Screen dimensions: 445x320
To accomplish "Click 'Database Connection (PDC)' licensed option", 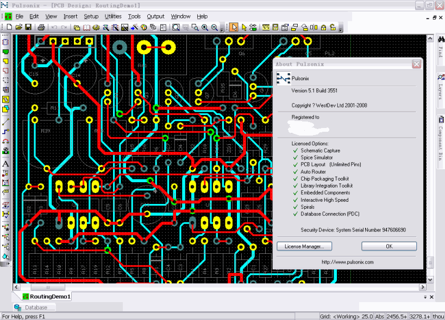I will (x=330, y=214).
